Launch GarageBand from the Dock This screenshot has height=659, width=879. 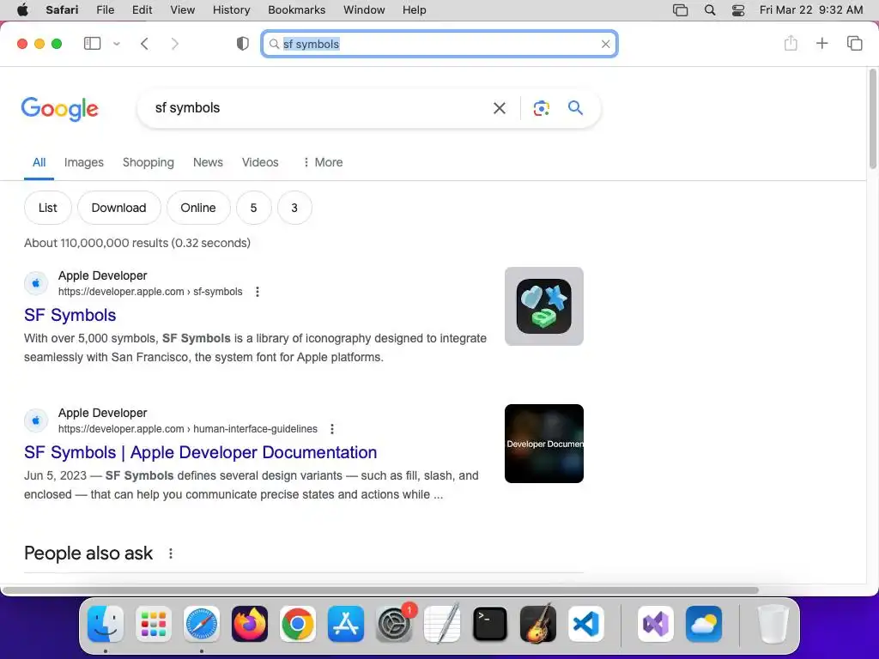click(538, 624)
